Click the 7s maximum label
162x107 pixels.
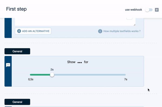point(126,79)
